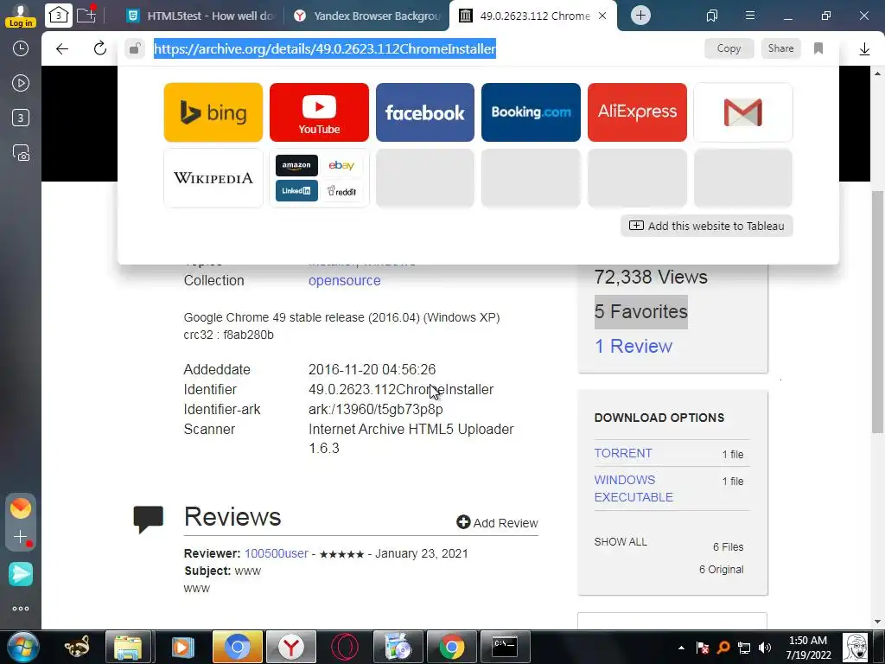Click the identifier text 49.0.2623.112ChromeInstaller
Viewport: 885px width, 664px height.
point(401,390)
